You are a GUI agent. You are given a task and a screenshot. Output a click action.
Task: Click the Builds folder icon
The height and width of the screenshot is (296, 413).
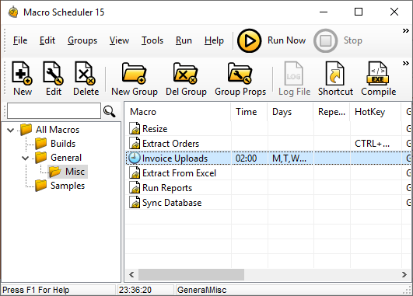(40, 143)
